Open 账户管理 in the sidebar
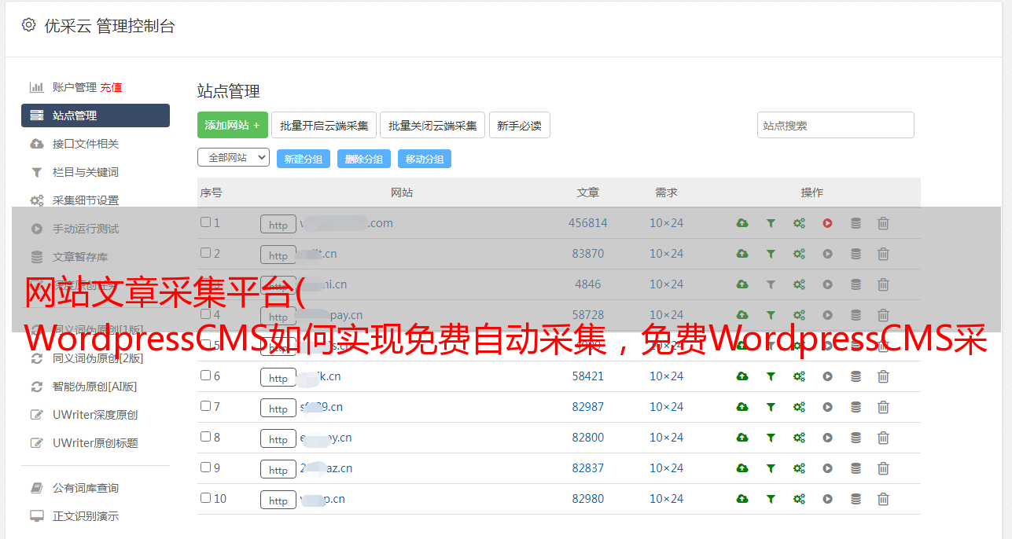 tap(75, 87)
